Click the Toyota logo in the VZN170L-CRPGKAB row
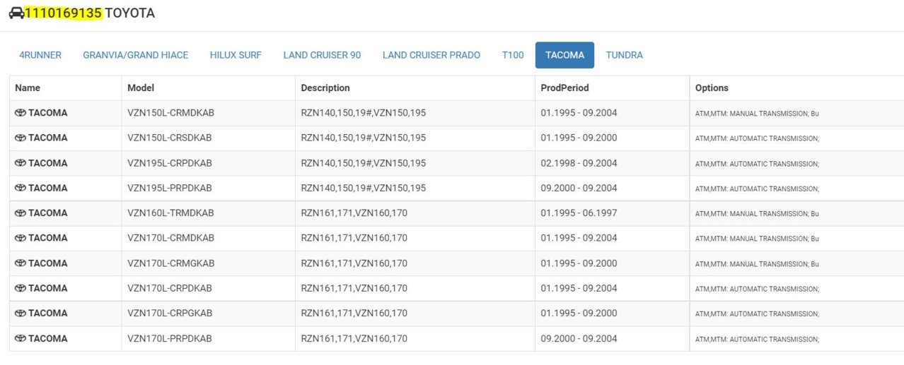 pos(20,313)
